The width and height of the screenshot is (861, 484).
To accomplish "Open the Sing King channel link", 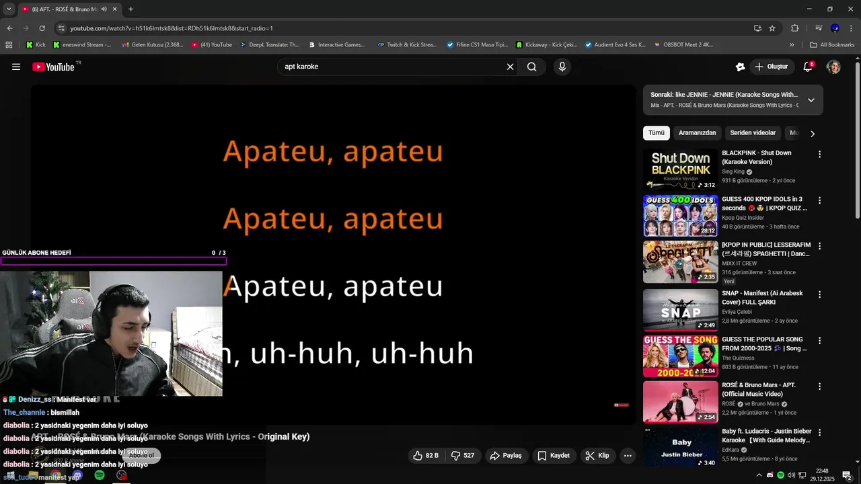I will (733, 171).
